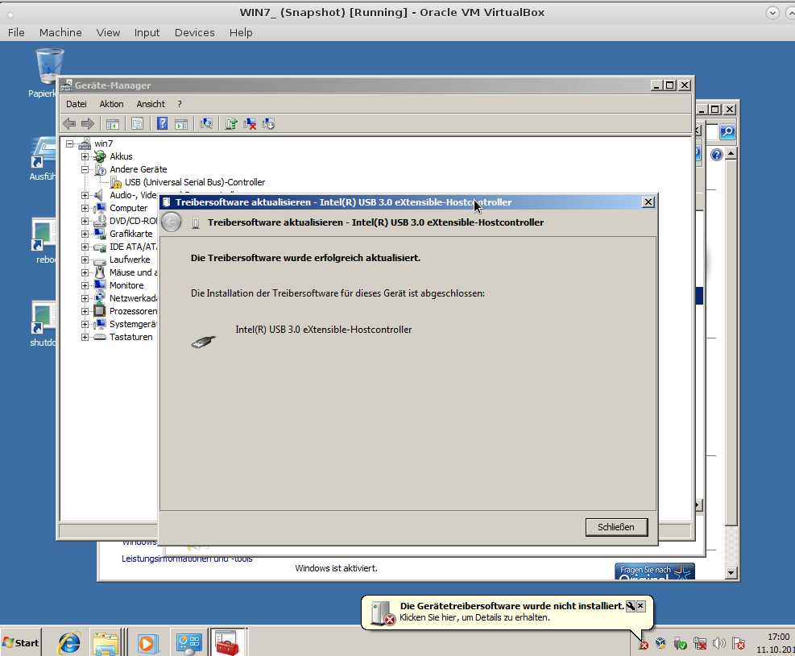Click scroll-up arrow in background window
This screenshot has width=795, height=656.
731,153
